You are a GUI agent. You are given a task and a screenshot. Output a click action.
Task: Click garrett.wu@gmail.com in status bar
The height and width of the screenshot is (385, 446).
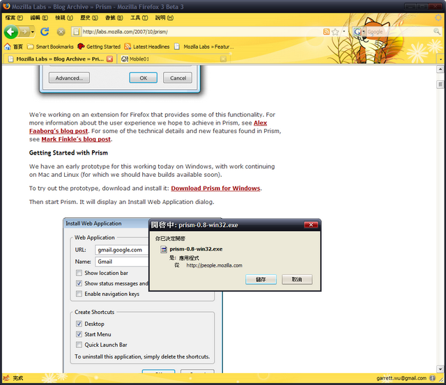click(x=401, y=378)
